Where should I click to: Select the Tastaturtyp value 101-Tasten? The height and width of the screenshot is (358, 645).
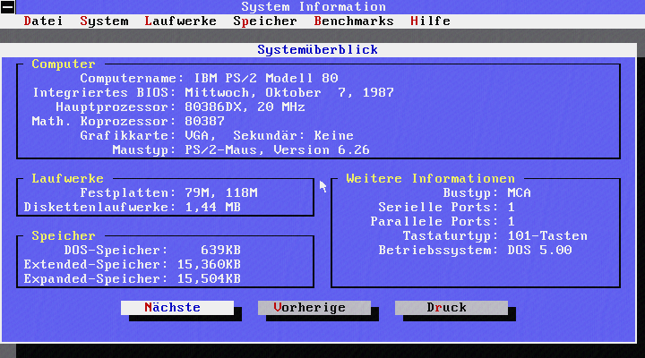[x=547, y=236]
